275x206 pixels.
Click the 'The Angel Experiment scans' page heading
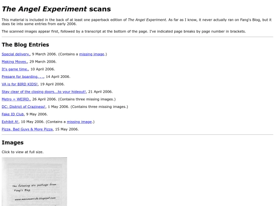coord(57,9)
